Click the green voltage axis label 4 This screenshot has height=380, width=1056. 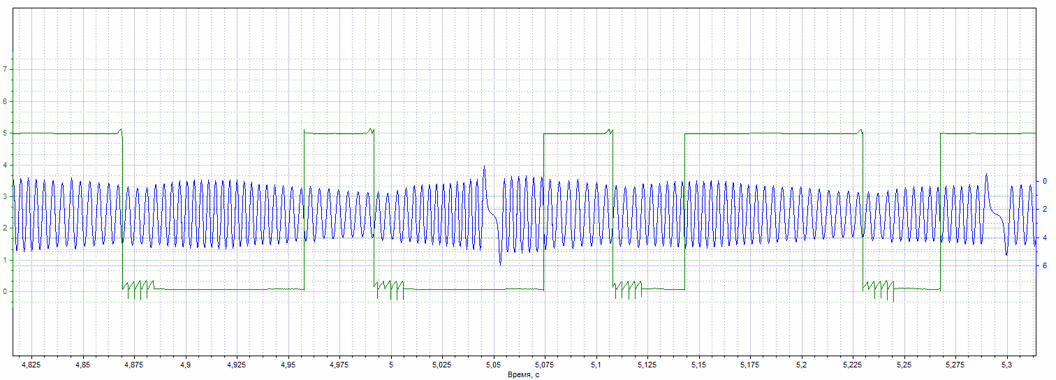pyautogui.click(x=5, y=165)
